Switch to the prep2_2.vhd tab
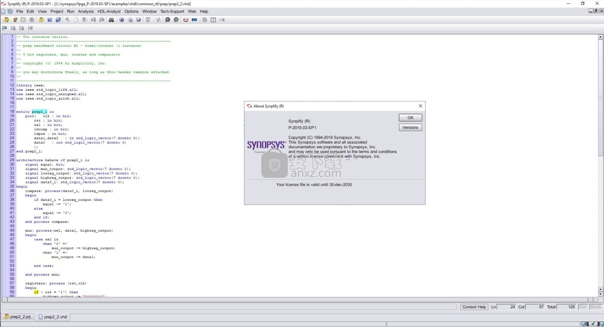The height and width of the screenshot is (327, 604). [53, 317]
